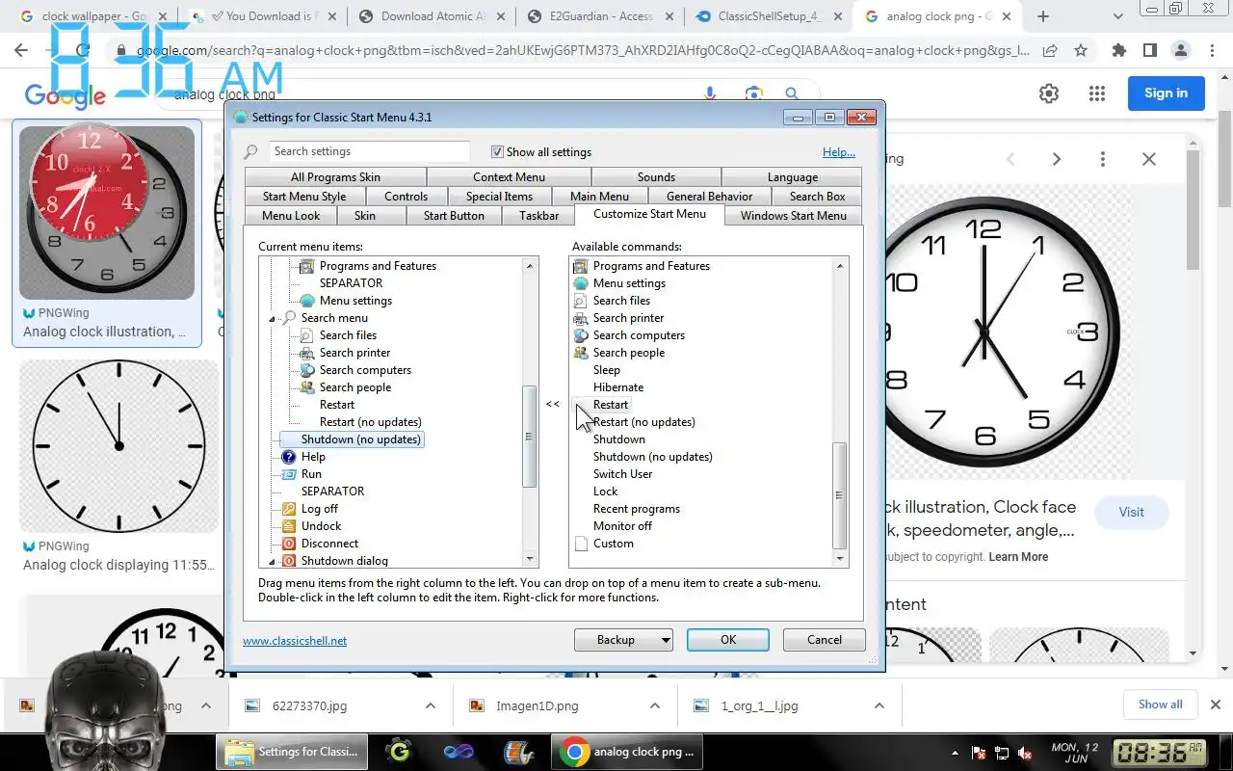Viewport: 1233px width, 771px height.
Task: Open the Windows Start Menu tab
Action: (x=793, y=216)
